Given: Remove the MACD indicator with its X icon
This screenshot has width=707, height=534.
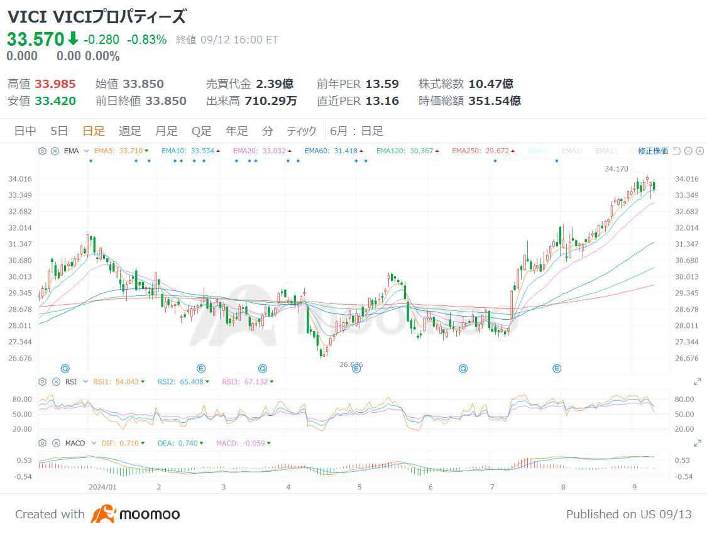Looking at the screenshot, I should [x=56, y=443].
